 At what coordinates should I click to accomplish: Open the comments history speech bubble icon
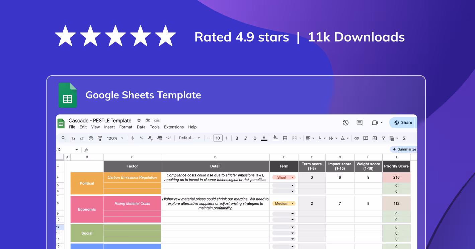tap(360, 122)
